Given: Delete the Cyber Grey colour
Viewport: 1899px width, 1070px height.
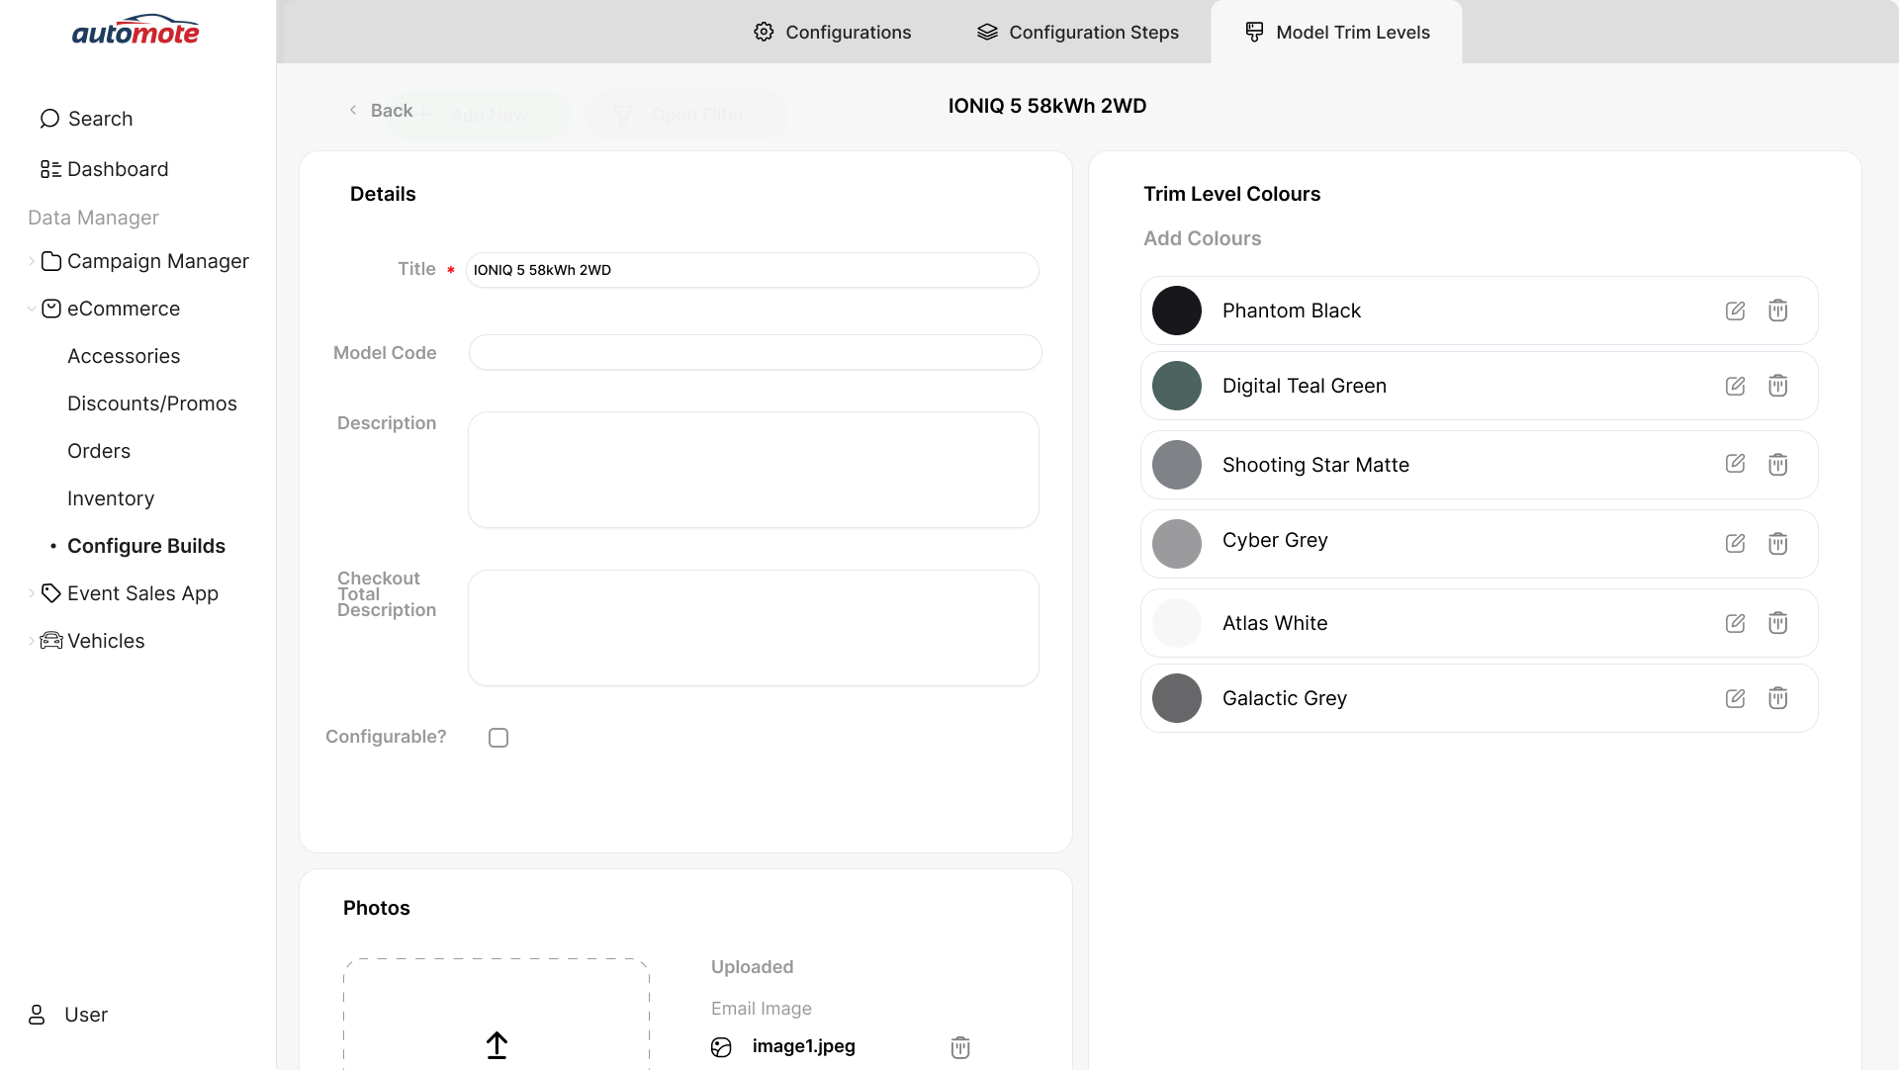Looking at the screenshot, I should [1777, 543].
